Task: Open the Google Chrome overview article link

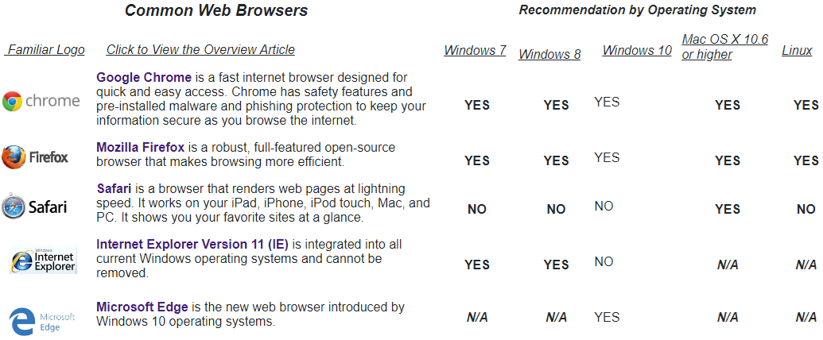Action: point(144,78)
